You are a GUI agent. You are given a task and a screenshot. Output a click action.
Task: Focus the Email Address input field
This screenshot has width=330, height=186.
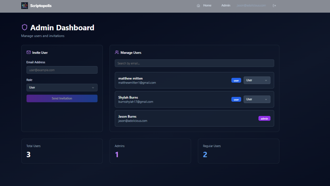pyautogui.click(x=62, y=70)
